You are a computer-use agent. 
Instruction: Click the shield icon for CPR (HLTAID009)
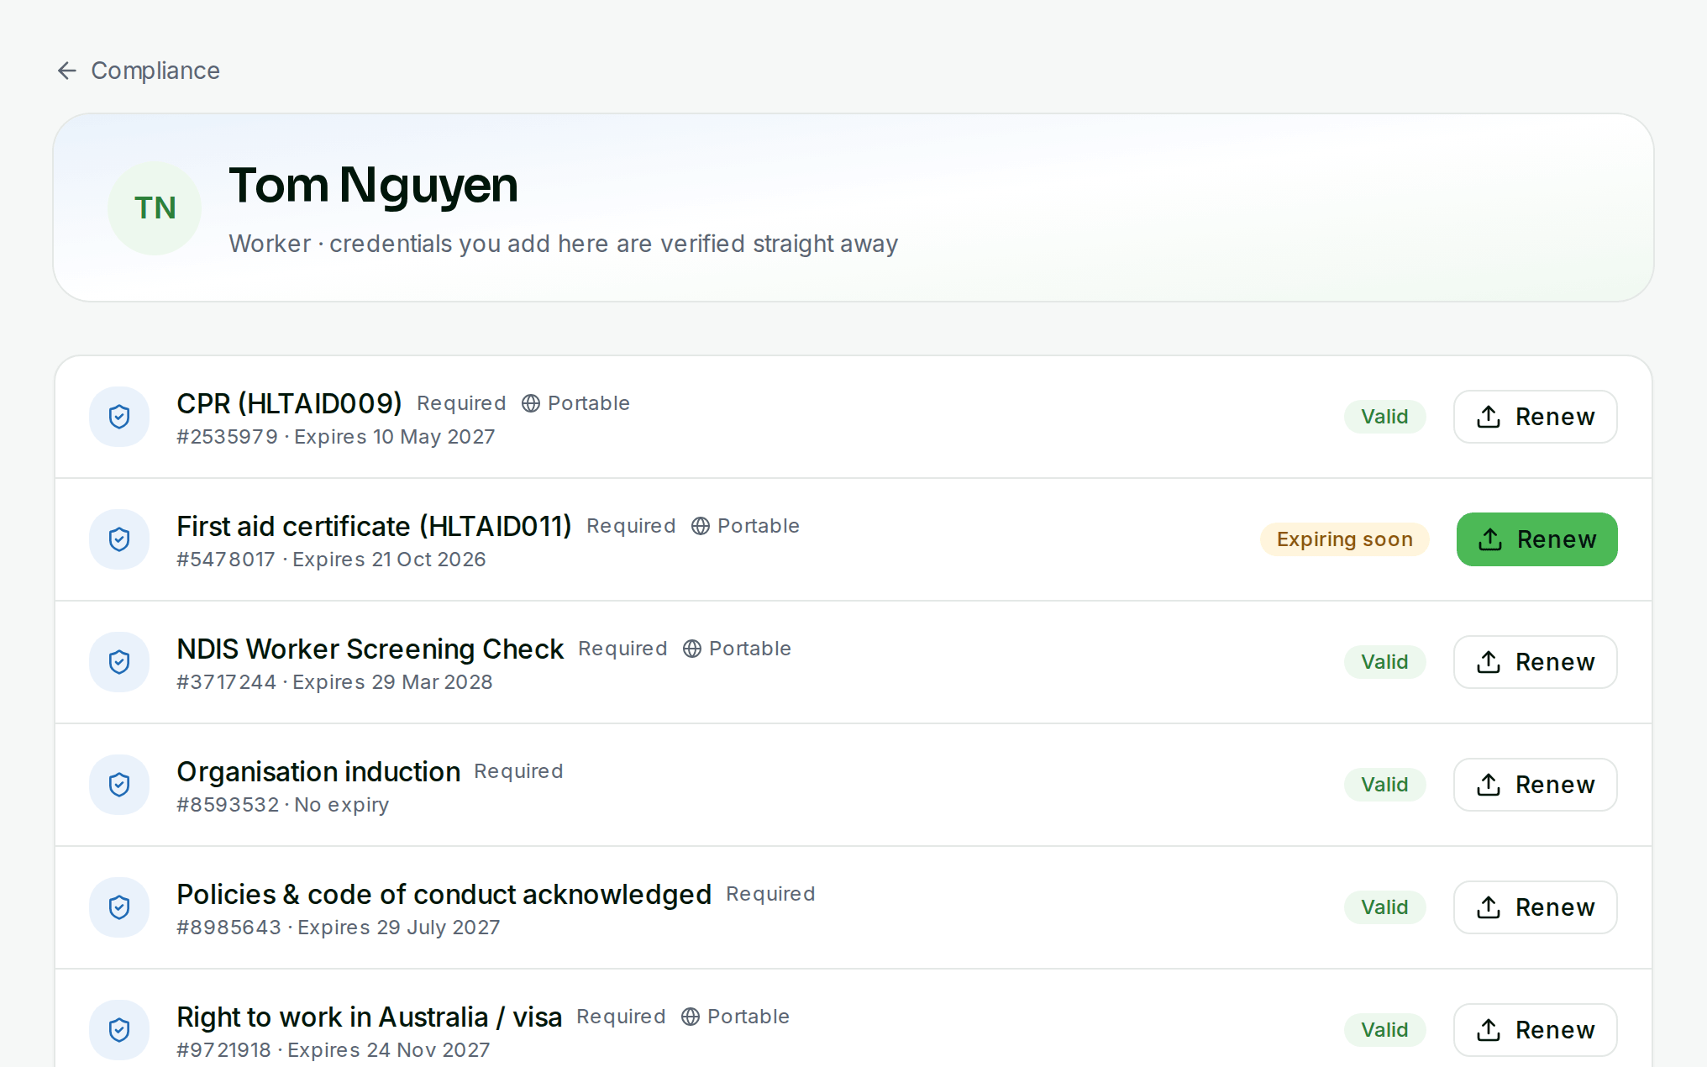(x=119, y=417)
